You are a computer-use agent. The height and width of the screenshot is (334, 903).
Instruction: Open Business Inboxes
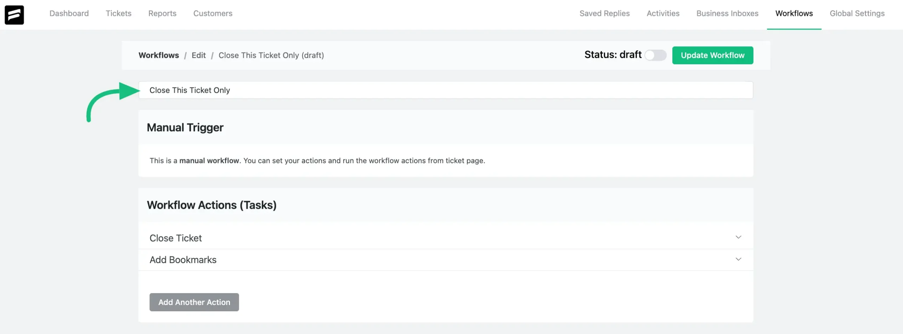pyautogui.click(x=727, y=13)
